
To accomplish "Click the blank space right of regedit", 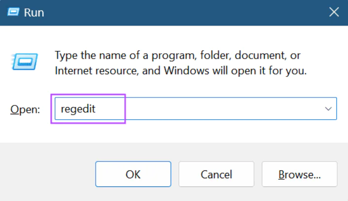I will (222, 109).
